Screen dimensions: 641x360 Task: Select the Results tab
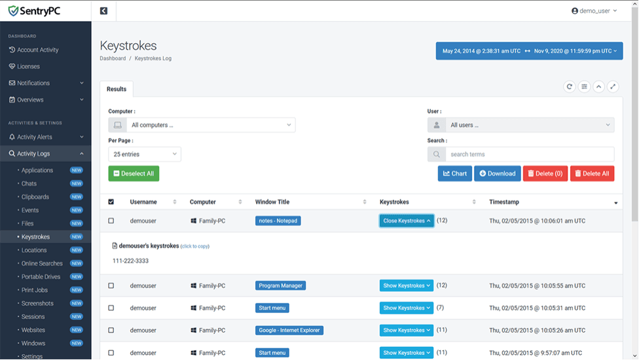[117, 89]
